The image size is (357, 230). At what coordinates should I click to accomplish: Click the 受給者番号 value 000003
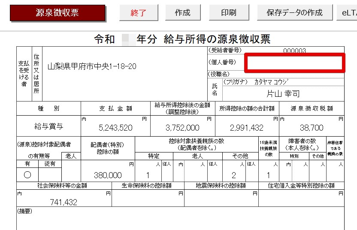point(294,51)
